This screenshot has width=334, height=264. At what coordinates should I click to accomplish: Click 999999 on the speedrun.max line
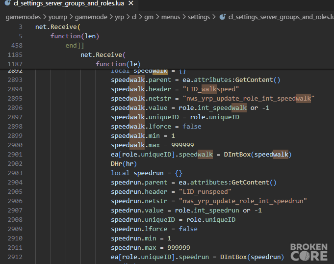[x=179, y=248]
